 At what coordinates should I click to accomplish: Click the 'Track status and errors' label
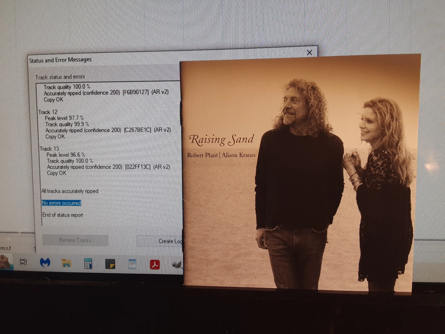tap(60, 77)
